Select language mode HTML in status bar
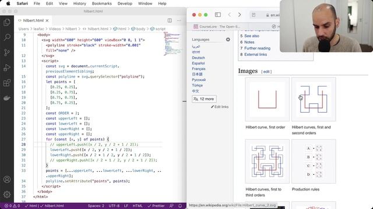The width and height of the screenshot is (373, 209). point(138,206)
